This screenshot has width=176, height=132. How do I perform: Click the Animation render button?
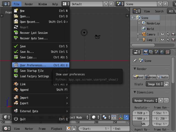[150, 77]
